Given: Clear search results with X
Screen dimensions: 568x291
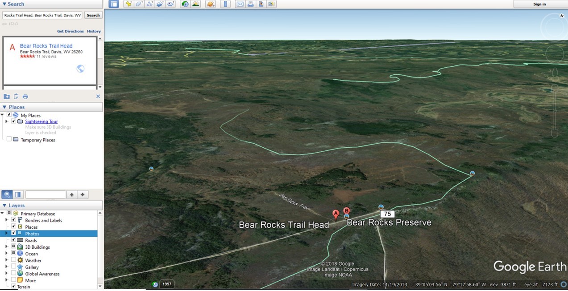Looking at the screenshot, I should (x=98, y=97).
